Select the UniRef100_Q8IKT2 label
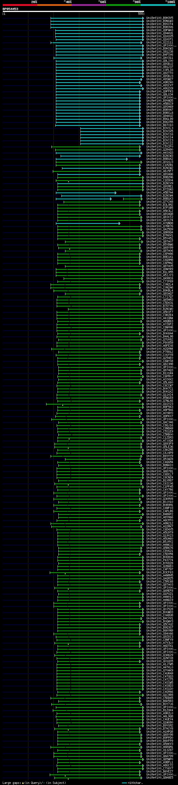 click(160, 217)
